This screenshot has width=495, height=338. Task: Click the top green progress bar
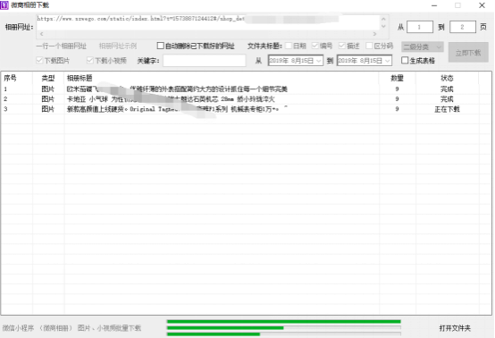coord(284,322)
